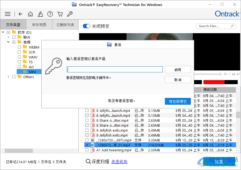Check the WEBM checkbox
This screenshot has height=170, width=241.
pyautogui.click(x=19, y=47)
